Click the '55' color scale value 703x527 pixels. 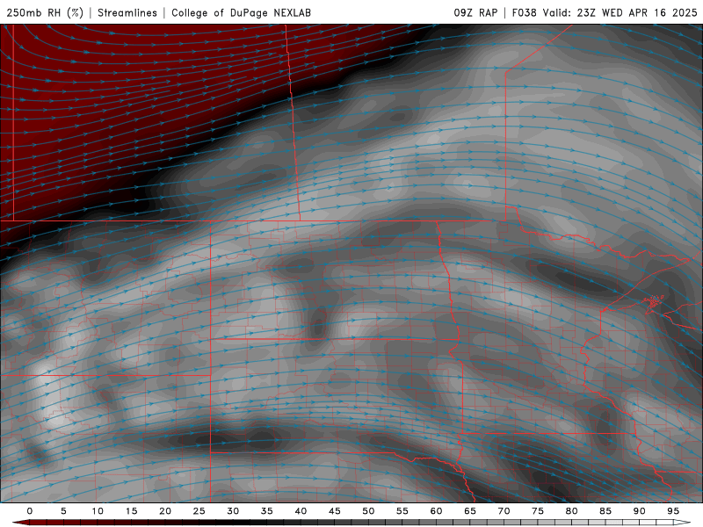click(x=402, y=511)
